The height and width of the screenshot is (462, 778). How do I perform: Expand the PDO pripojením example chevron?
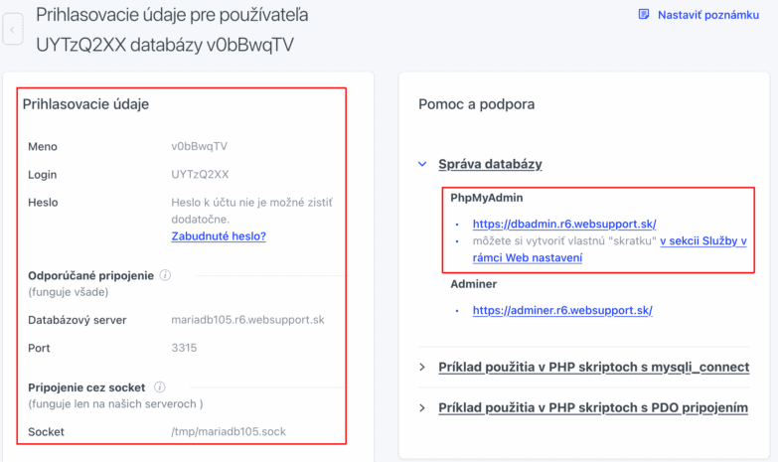(x=422, y=408)
